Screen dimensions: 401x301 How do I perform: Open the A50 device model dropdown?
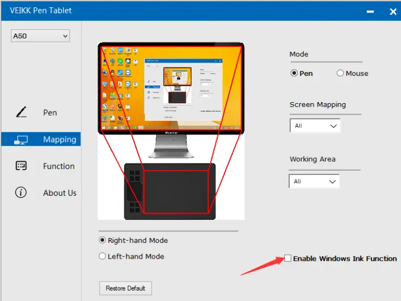point(40,36)
